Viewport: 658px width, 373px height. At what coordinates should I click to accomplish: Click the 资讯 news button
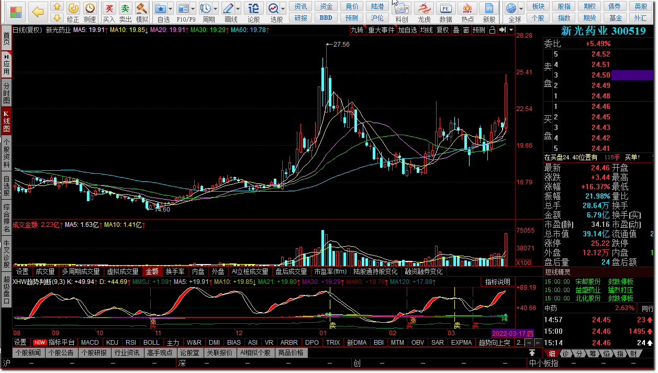coord(301,6)
